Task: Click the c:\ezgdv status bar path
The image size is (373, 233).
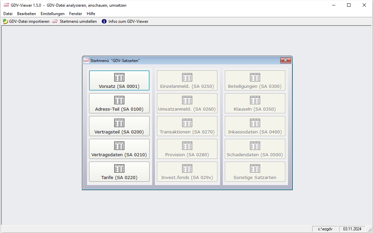Action: point(325,229)
